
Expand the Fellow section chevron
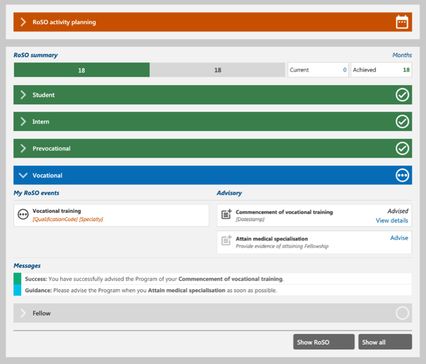(x=23, y=313)
